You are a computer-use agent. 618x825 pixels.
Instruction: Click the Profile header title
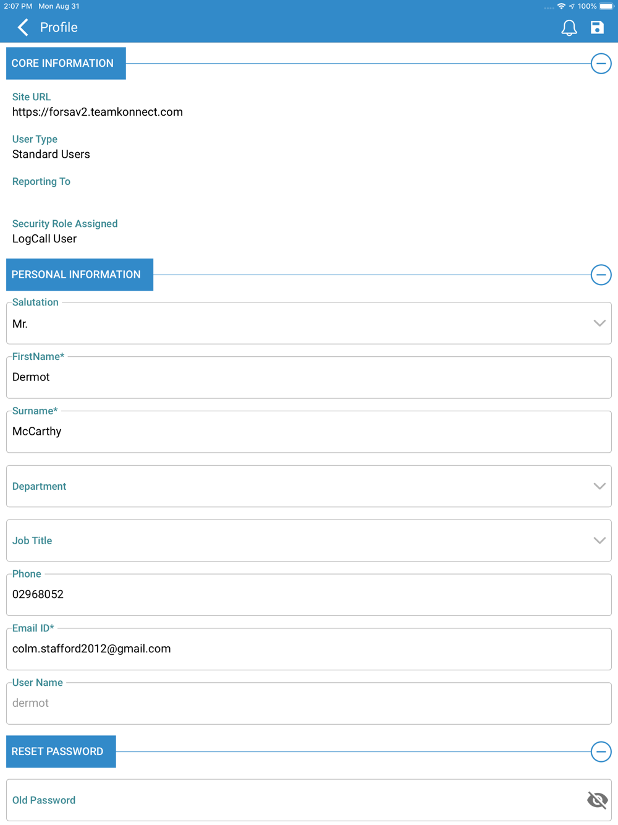(59, 27)
